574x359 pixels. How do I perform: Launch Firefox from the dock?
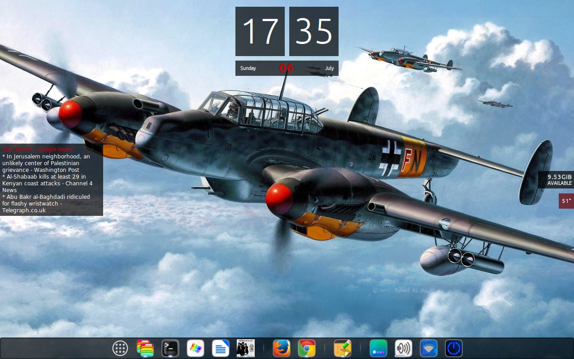tap(282, 348)
